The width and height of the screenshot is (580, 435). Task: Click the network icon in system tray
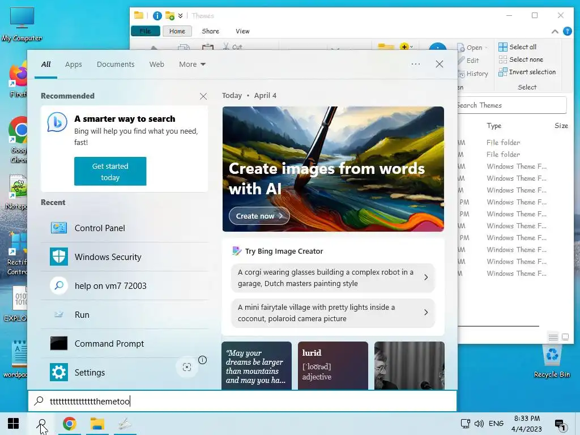(465, 424)
